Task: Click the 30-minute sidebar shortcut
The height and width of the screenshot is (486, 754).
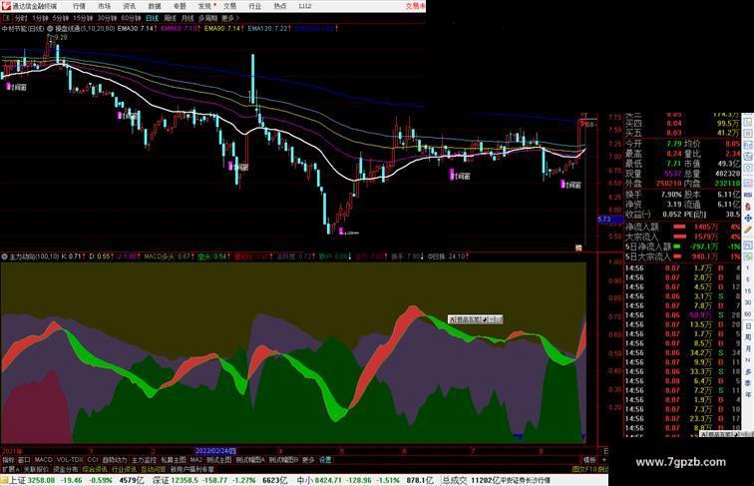Action: pyautogui.click(x=748, y=302)
